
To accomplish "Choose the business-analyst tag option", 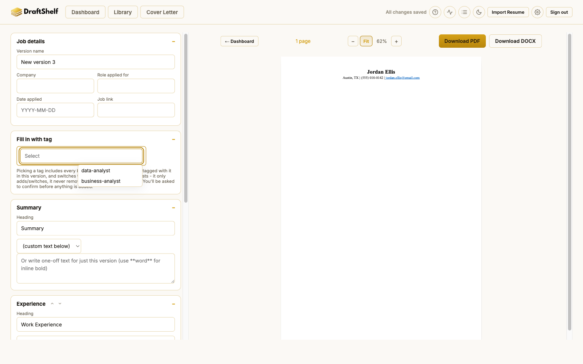I will [110, 181].
